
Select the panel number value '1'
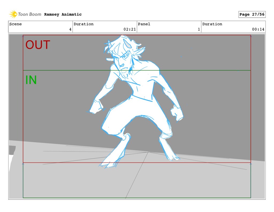click(x=199, y=29)
